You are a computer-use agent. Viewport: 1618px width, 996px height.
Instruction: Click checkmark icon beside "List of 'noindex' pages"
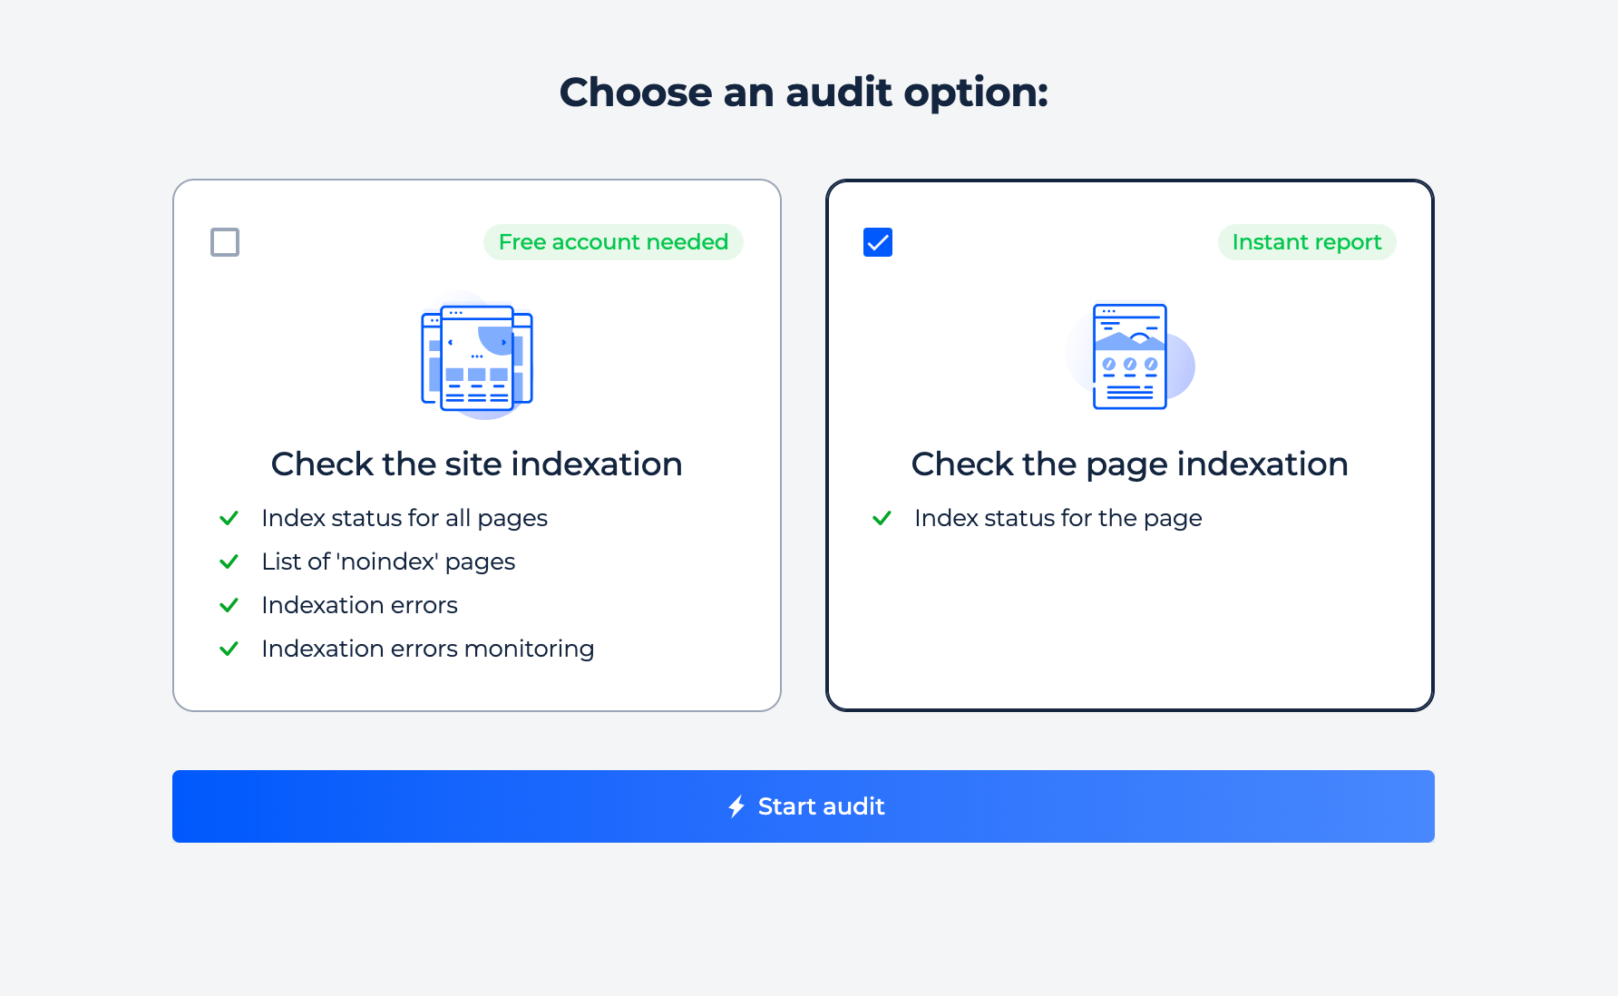point(229,561)
